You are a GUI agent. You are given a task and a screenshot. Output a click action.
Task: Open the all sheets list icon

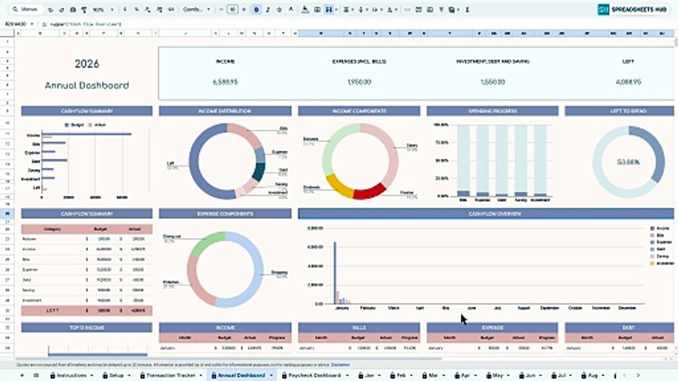[36, 375]
